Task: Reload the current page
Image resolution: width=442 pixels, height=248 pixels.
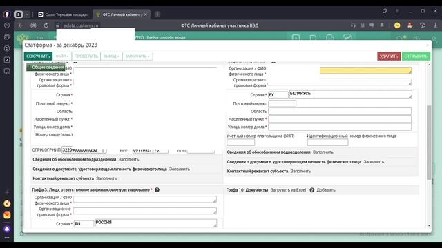Action: (46, 25)
